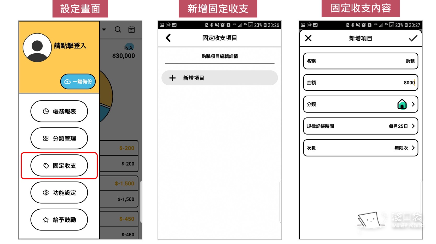Close the 新增項目 form with X
This screenshot has width=436, height=244.
[308, 38]
